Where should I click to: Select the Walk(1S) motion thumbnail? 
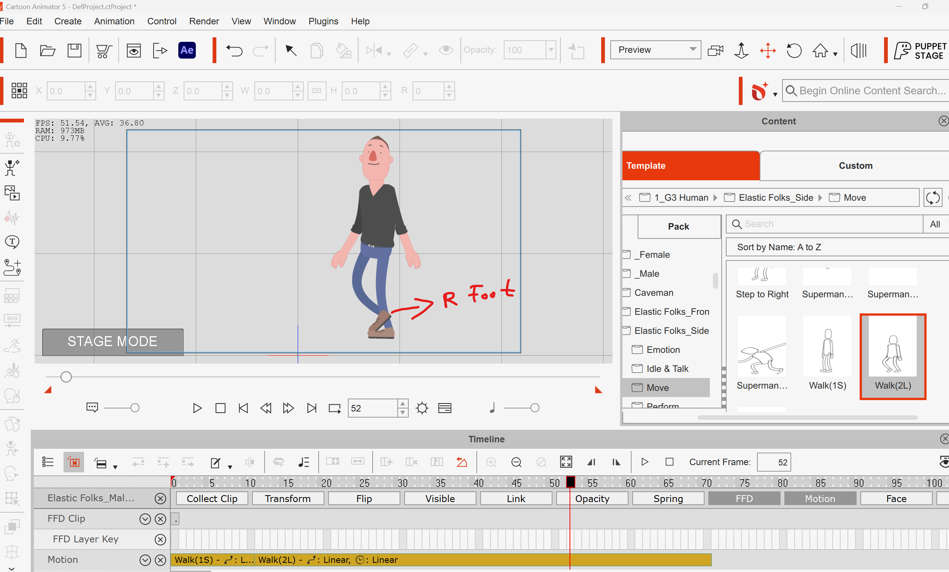pos(827,353)
